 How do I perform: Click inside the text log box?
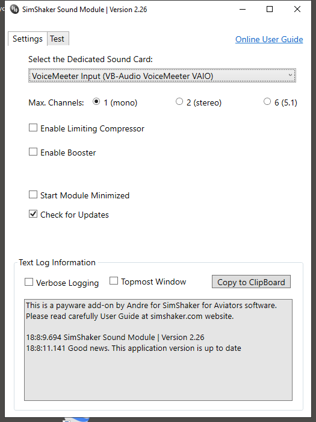(158, 350)
